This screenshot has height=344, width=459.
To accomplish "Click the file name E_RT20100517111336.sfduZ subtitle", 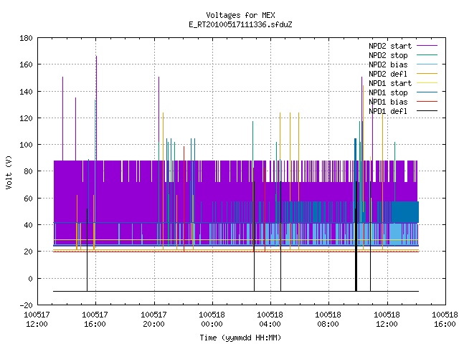I will point(240,24).
